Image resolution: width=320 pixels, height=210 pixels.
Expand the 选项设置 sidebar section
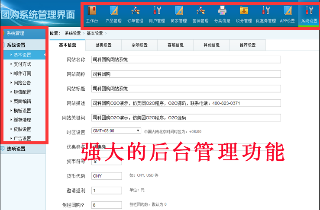(x=23, y=149)
